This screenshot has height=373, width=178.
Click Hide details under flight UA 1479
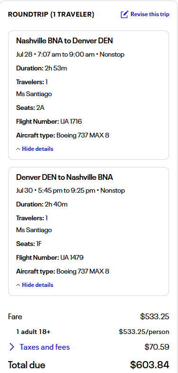click(38, 285)
